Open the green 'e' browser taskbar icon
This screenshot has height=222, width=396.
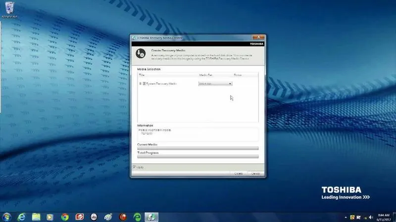(x=137, y=217)
